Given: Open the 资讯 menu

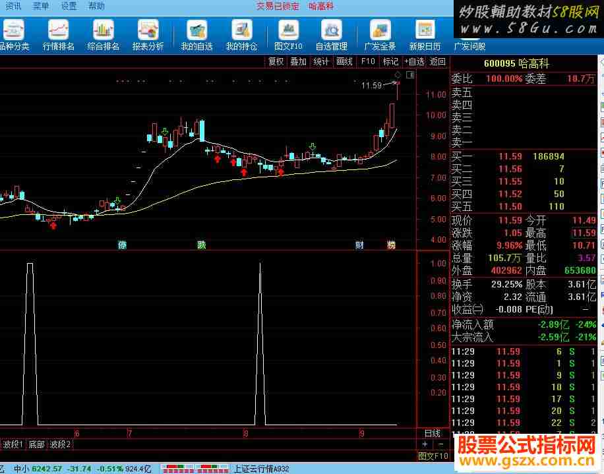Looking at the screenshot, I should (x=13, y=6).
